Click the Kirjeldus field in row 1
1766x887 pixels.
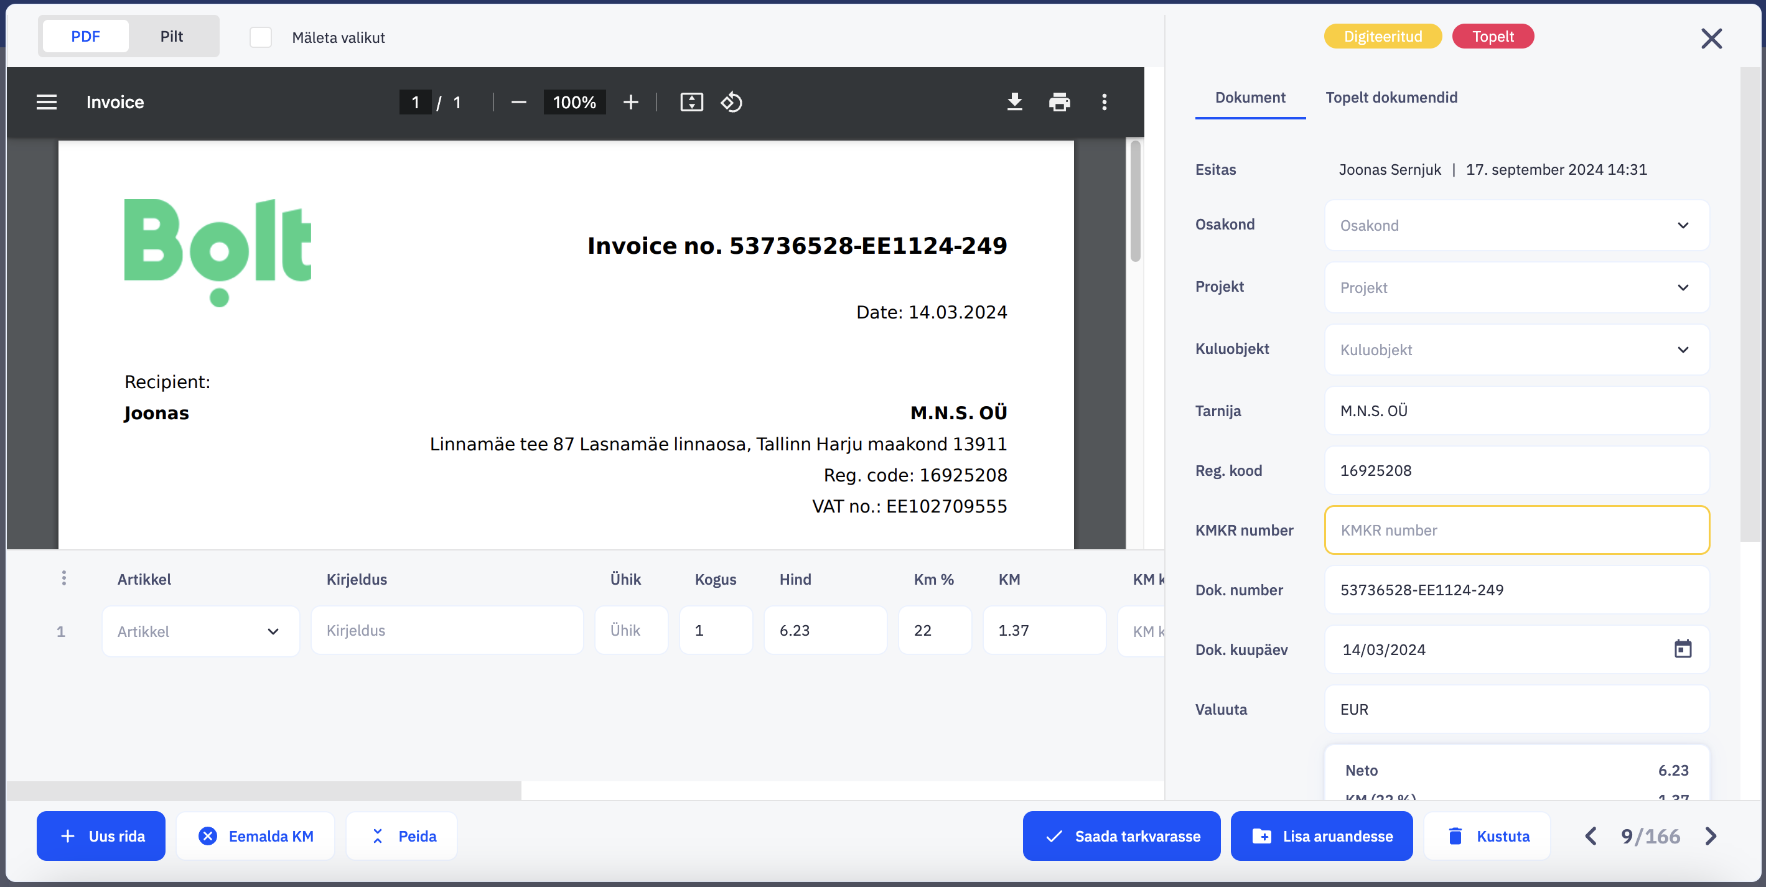point(447,630)
